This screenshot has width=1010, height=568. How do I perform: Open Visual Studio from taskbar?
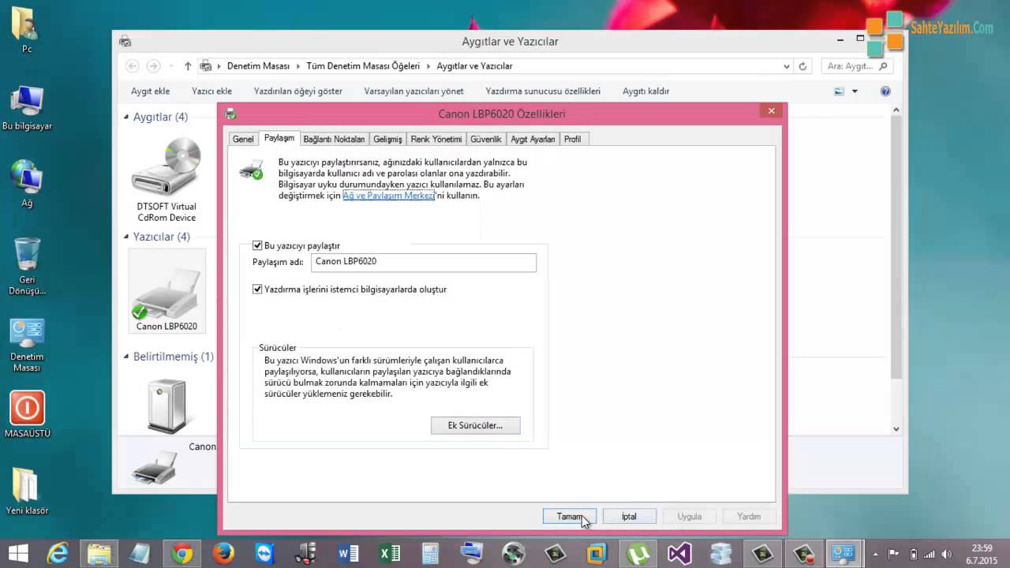pos(679,554)
